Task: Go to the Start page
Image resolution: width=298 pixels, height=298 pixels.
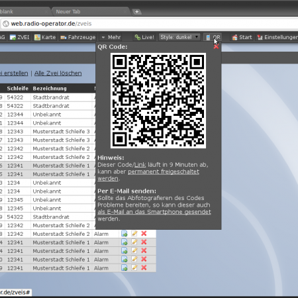Action: click(x=242, y=37)
